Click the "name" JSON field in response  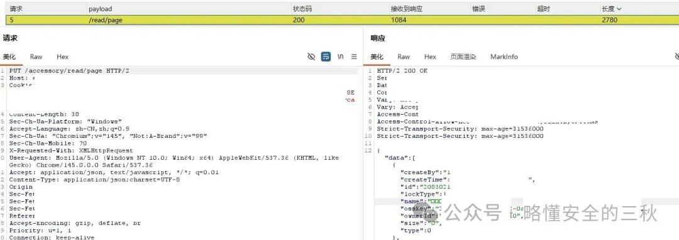(x=421, y=202)
